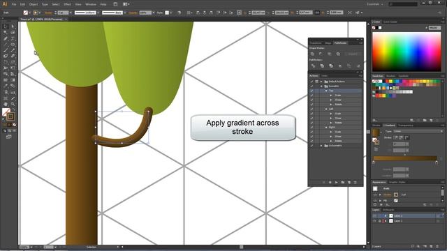Open the Window menu

tap(91, 4)
